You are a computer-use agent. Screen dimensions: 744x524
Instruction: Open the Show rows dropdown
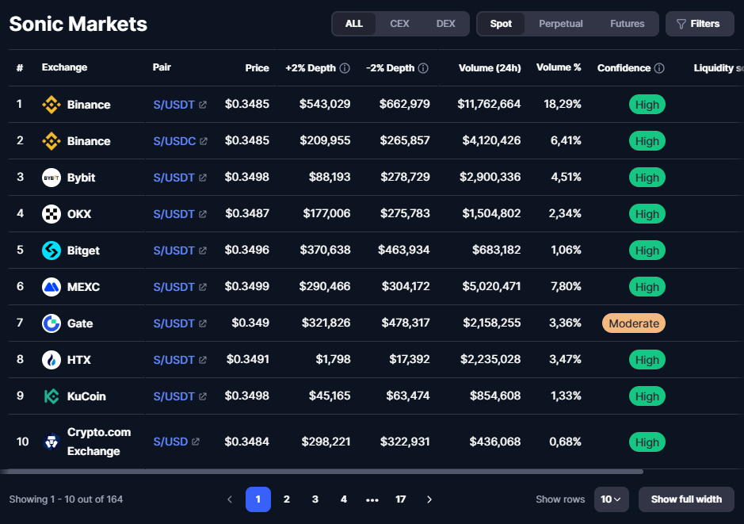pyautogui.click(x=611, y=499)
